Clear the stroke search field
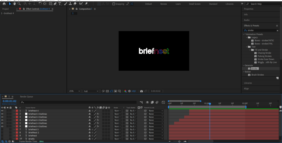 click(x=278, y=30)
